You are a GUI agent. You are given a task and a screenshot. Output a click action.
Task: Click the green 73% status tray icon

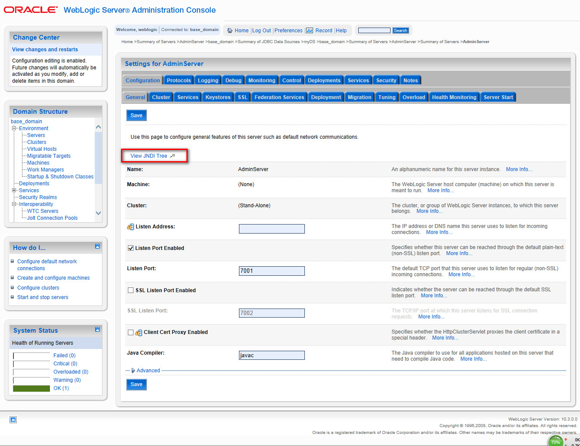pos(555,441)
